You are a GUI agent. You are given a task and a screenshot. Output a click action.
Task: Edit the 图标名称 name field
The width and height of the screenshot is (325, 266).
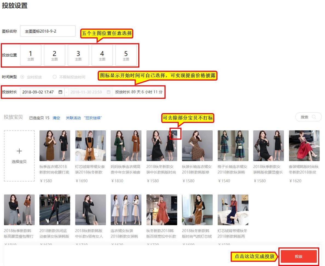[x=48, y=31]
